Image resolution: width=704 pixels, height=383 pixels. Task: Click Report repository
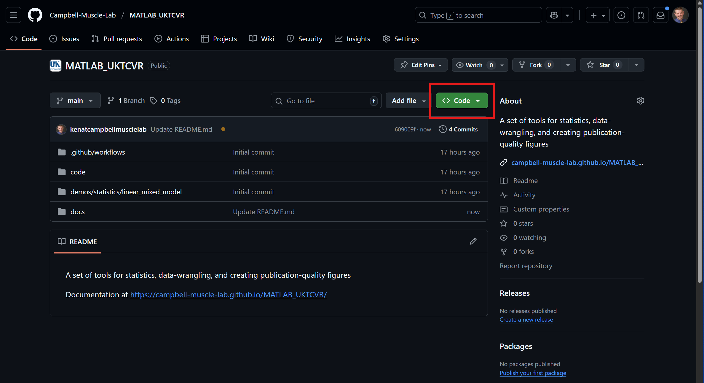click(x=526, y=266)
